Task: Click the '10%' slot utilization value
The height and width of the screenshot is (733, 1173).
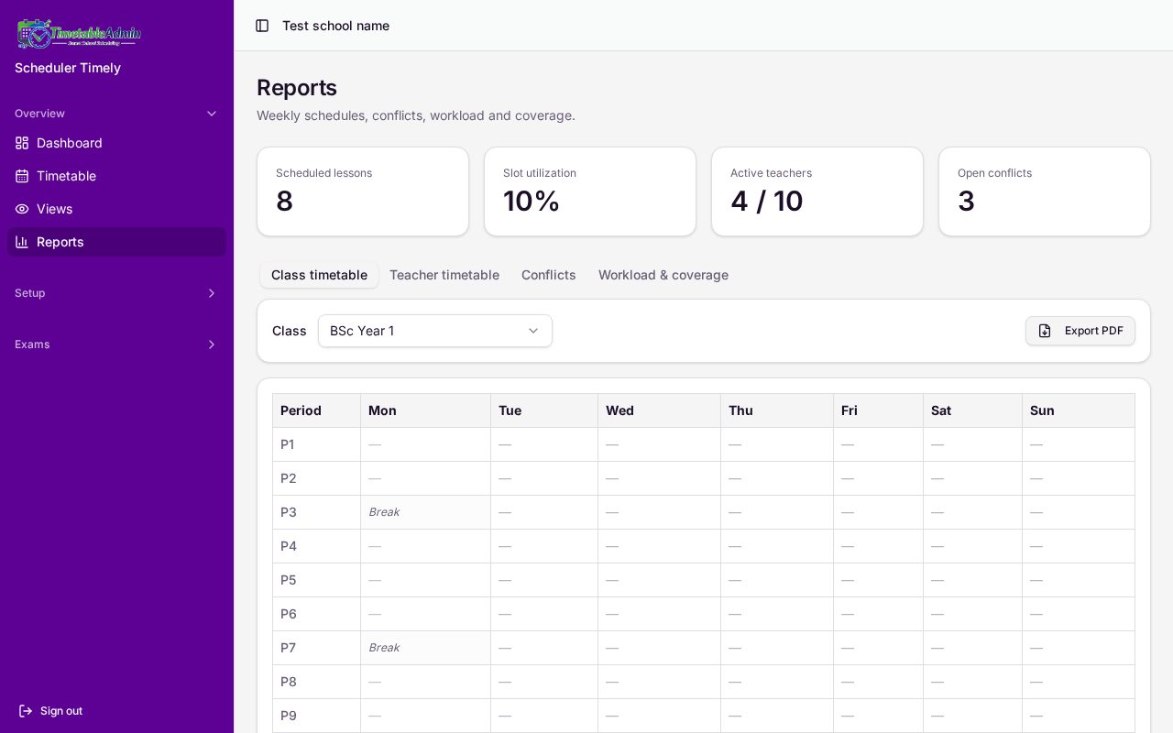Action: pos(532,201)
